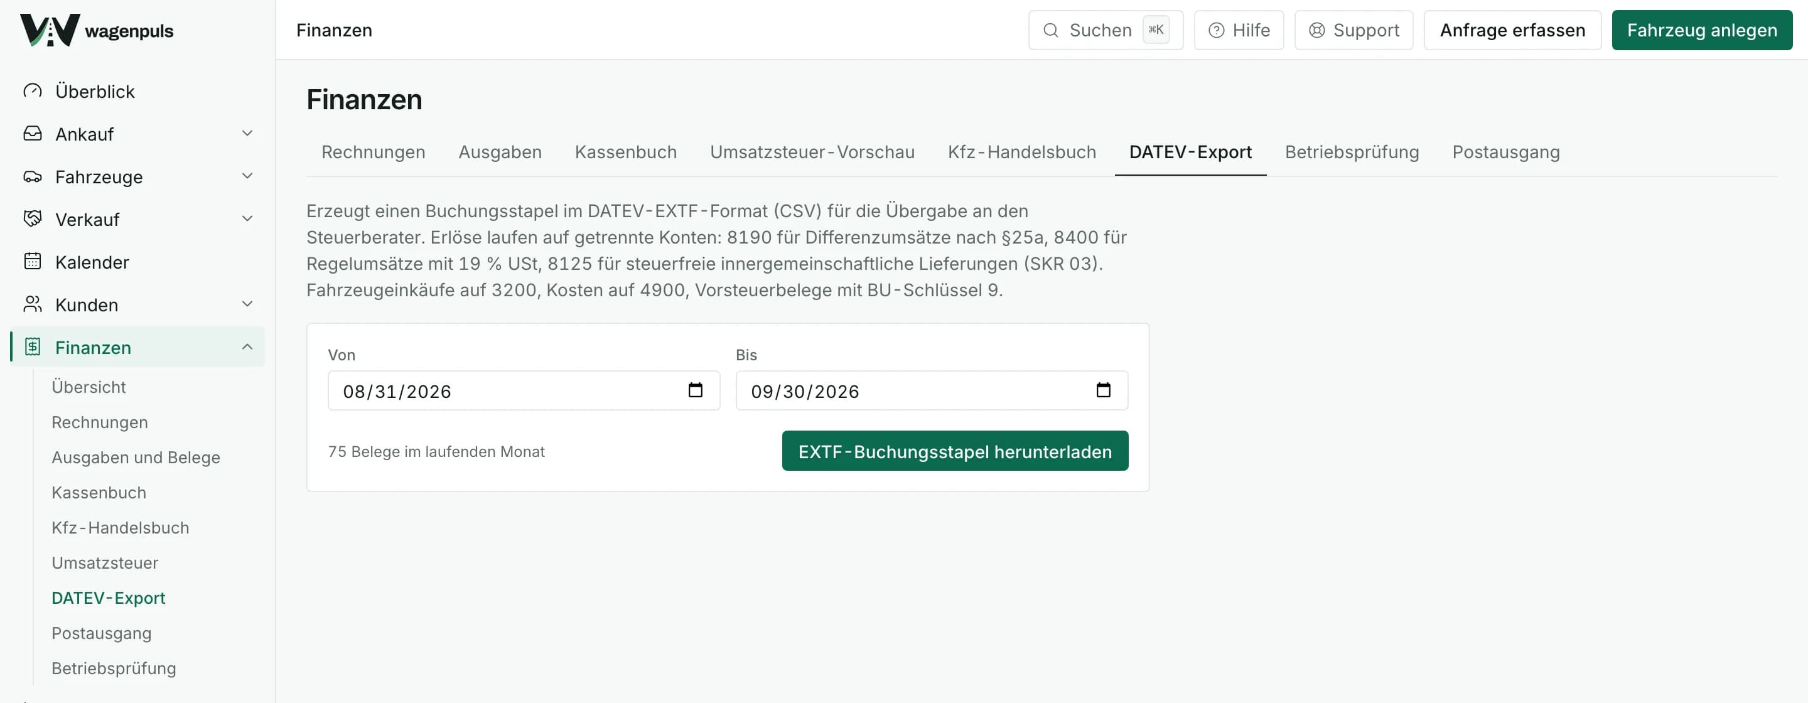1808x703 pixels.
Task: Click the lifebuoy Support icon
Action: pos(1316,30)
